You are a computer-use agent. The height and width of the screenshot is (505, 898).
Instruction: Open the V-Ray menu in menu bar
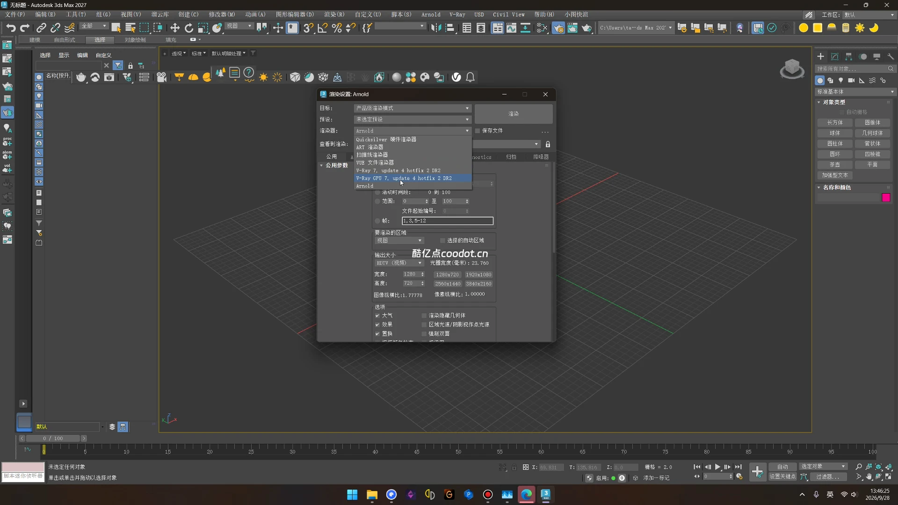pos(457,14)
